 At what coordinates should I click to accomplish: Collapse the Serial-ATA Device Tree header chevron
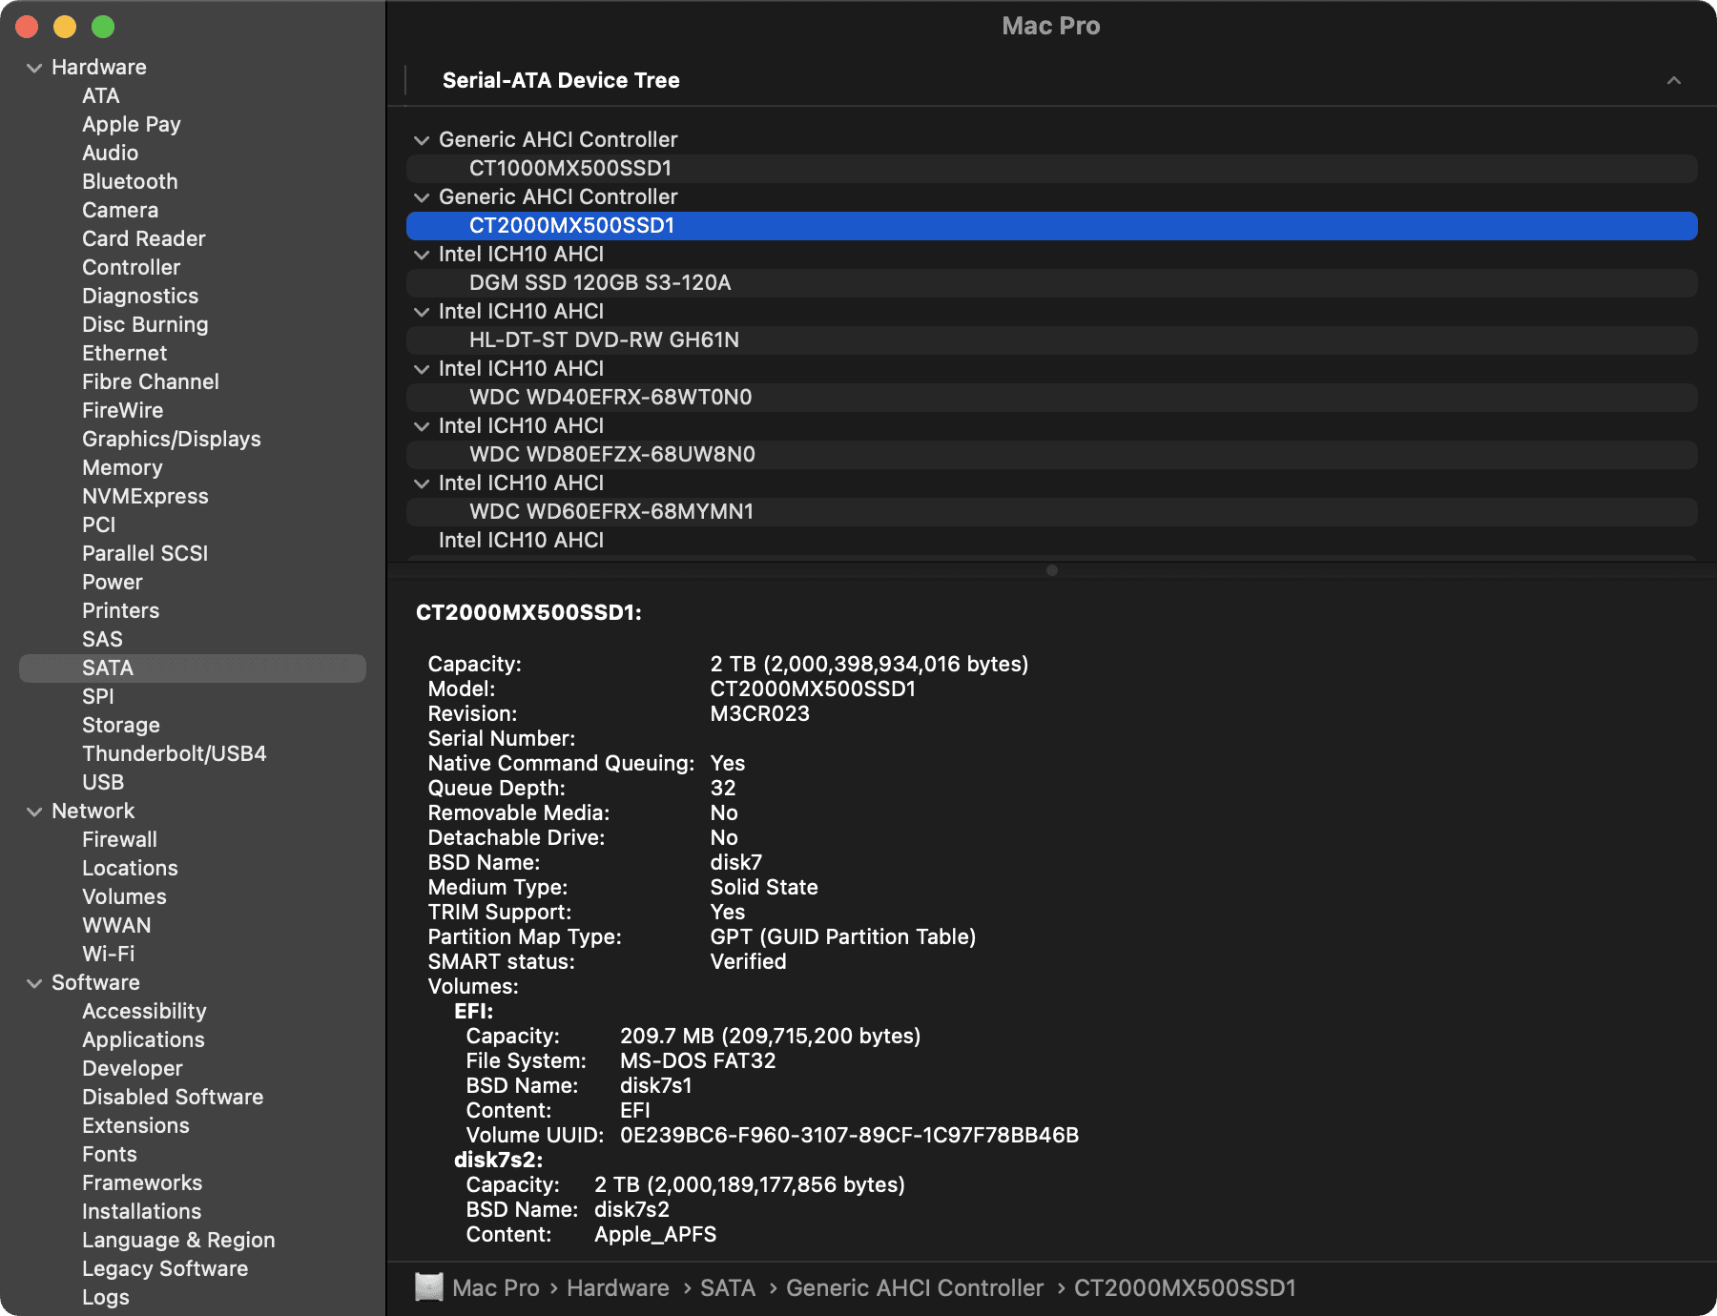click(x=1673, y=81)
